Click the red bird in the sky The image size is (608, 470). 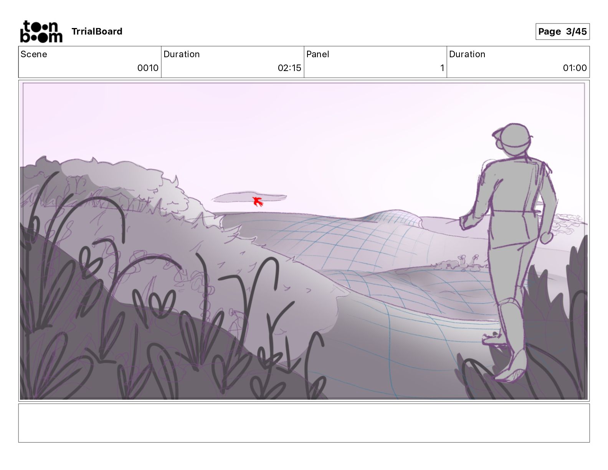tap(258, 201)
